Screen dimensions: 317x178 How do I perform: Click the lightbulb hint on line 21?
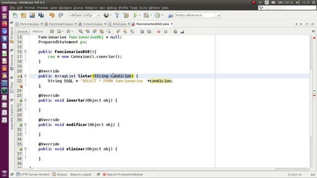coord(19,76)
